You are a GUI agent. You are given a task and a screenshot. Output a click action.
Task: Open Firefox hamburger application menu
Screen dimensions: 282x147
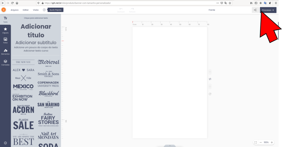[276, 3]
